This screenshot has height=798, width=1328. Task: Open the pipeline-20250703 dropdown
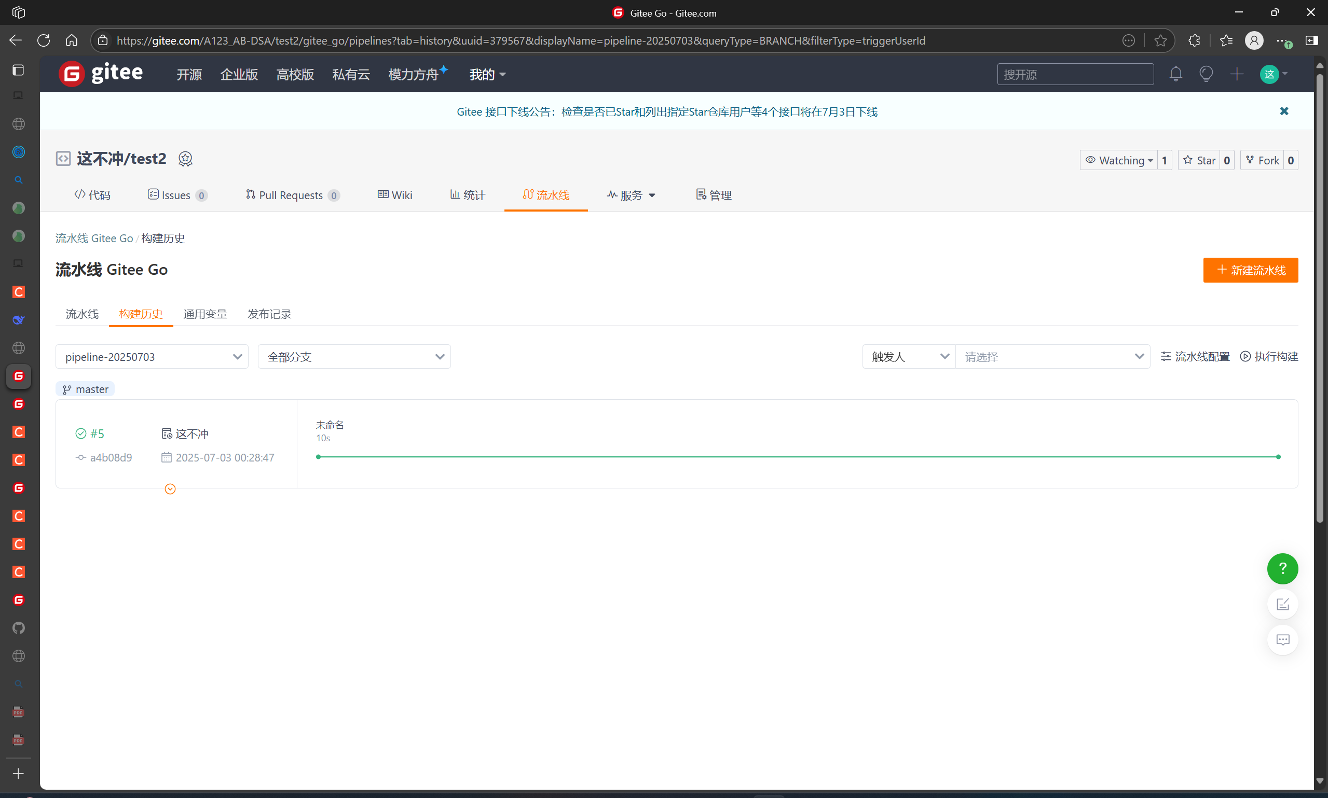click(x=152, y=357)
